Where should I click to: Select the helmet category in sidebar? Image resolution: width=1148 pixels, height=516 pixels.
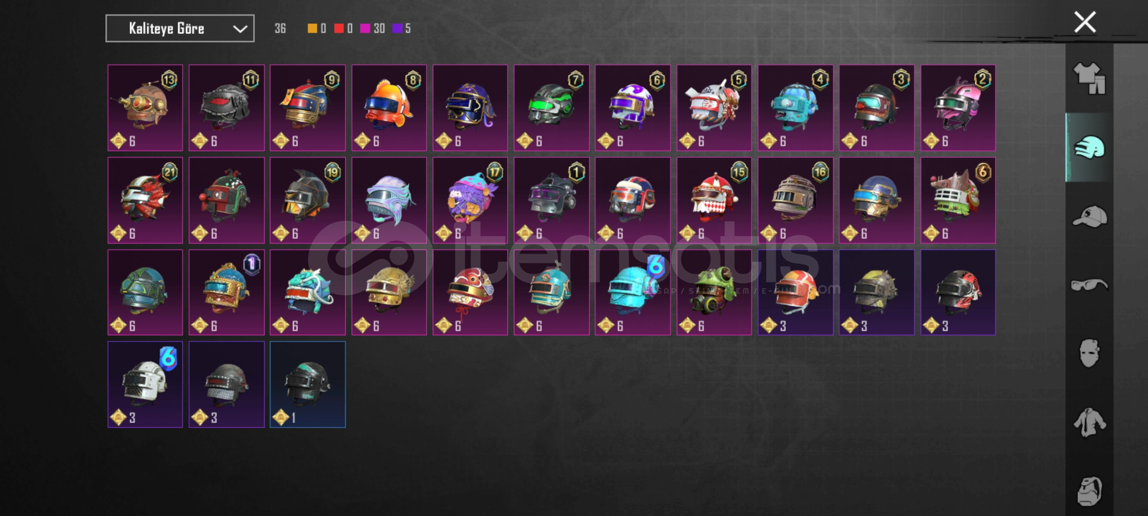[1089, 147]
